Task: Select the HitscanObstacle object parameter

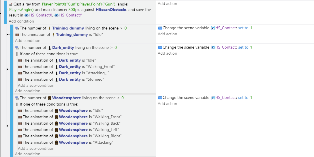Action: 111,10
